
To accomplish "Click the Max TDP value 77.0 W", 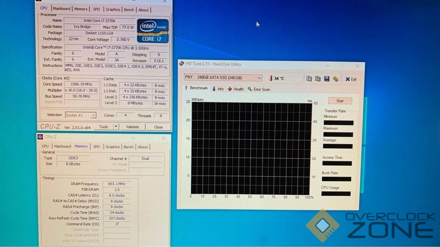I will pyautogui.click(x=128, y=27).
